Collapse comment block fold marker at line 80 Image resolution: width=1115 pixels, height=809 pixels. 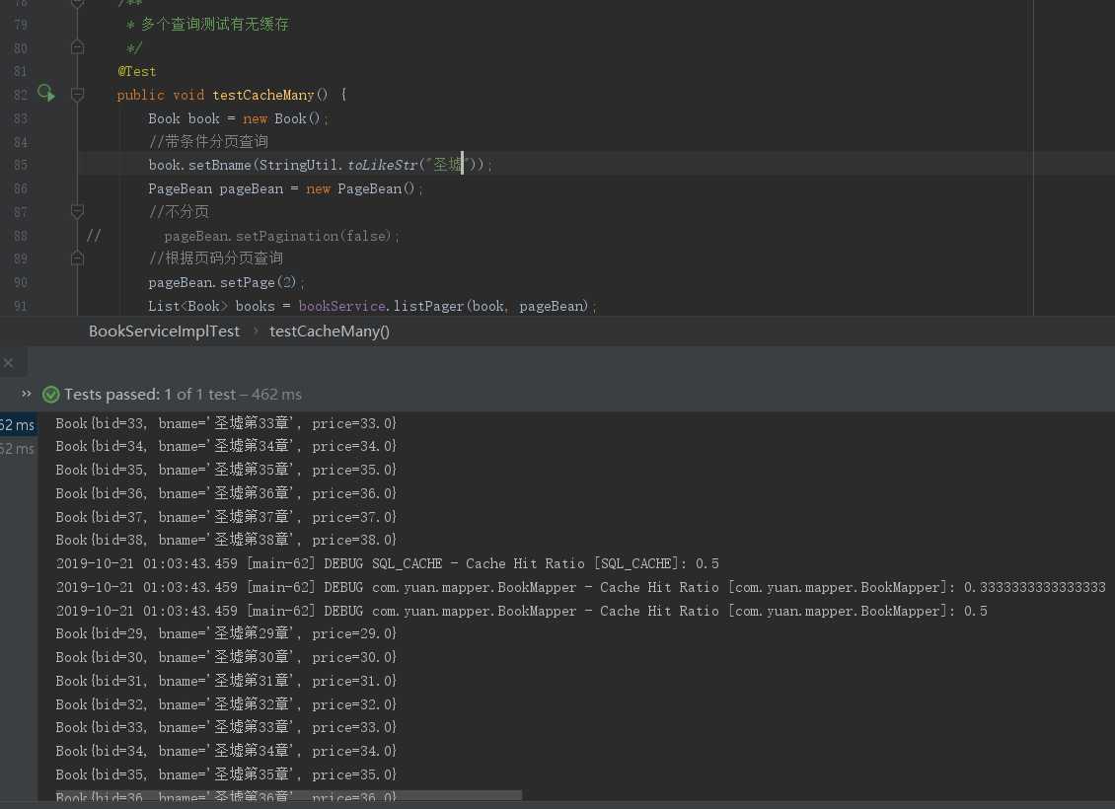(x=78, y=47)
